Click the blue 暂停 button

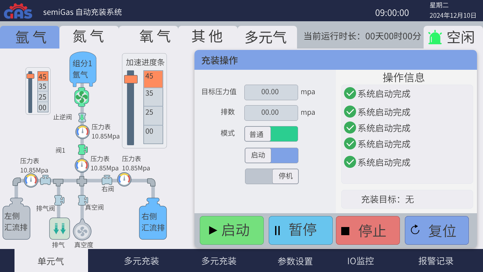(x=301, y=231)
